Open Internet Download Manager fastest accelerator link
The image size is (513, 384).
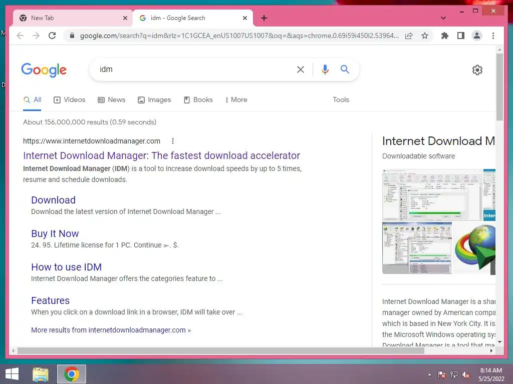click(x=162, y=155)
